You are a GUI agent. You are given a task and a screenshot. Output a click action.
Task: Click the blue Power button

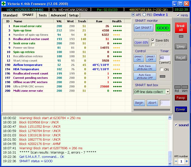coord(181,109)
